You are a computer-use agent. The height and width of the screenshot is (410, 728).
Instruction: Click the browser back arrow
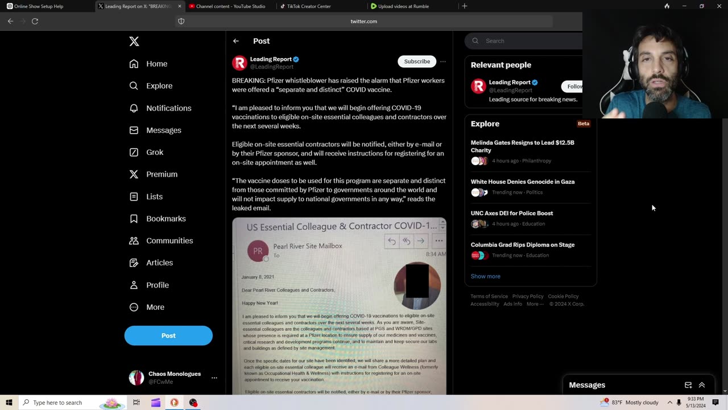10,21
